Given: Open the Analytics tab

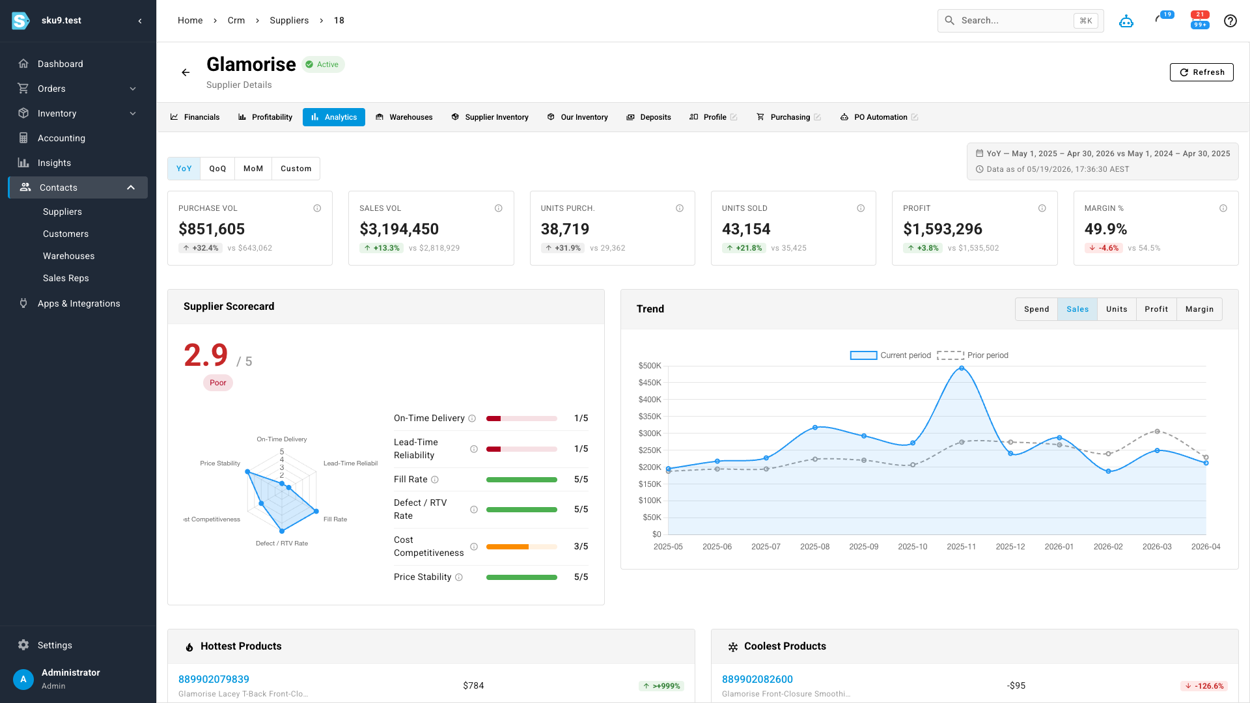Looking at the screenshot, I should [x=334, y=117].
